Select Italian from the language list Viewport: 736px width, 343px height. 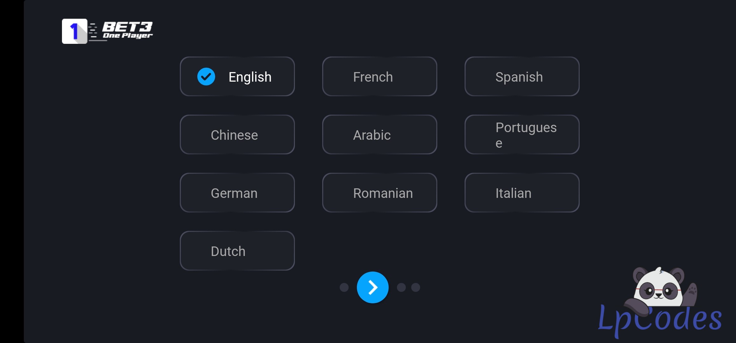click(x=522, y=193)
